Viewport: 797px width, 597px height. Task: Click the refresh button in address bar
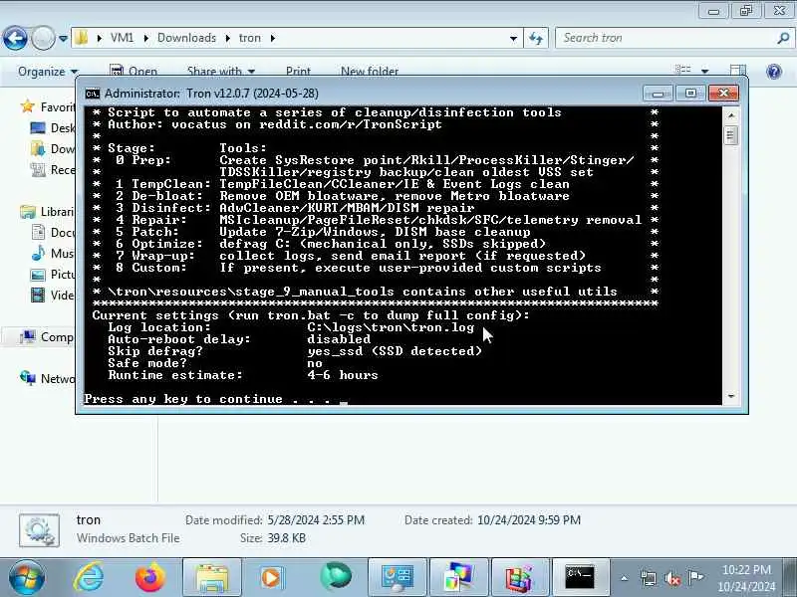536,38
